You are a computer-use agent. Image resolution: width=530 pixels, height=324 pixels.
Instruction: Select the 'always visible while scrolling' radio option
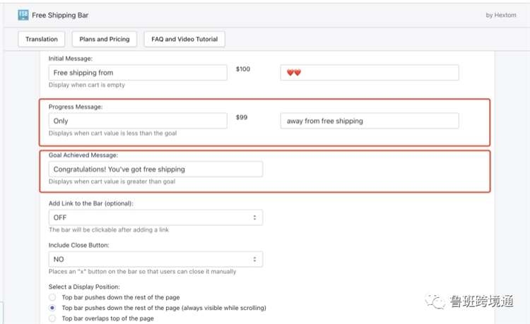[x=52, y=308]
